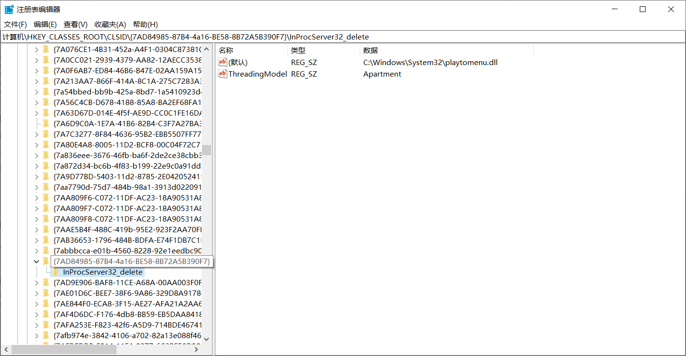Click folder icon of {7A0CC021-2939-4379 key
Viewport: 686px width, 356px height.
[x=46, y=60]
